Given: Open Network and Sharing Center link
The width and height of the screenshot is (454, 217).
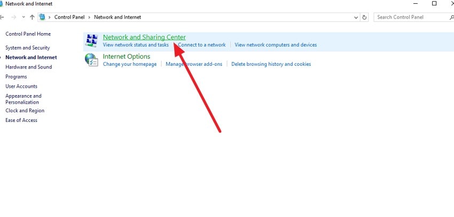Looking at the screenshot, I should (x=144, y=37).
